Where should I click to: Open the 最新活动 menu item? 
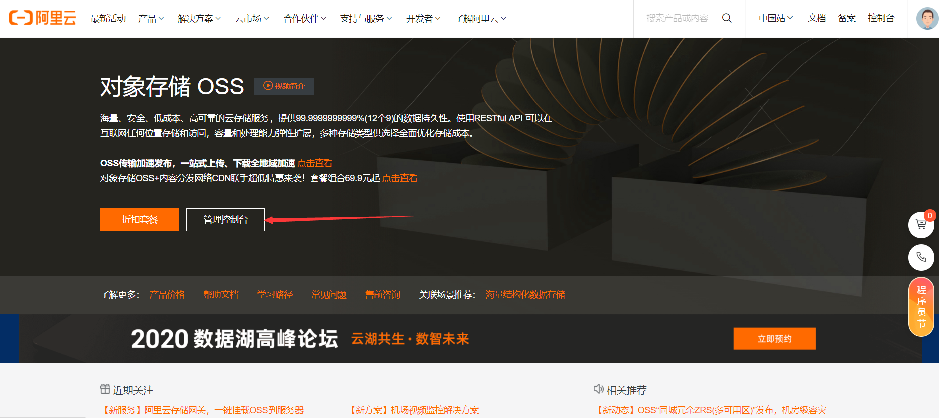108,19
